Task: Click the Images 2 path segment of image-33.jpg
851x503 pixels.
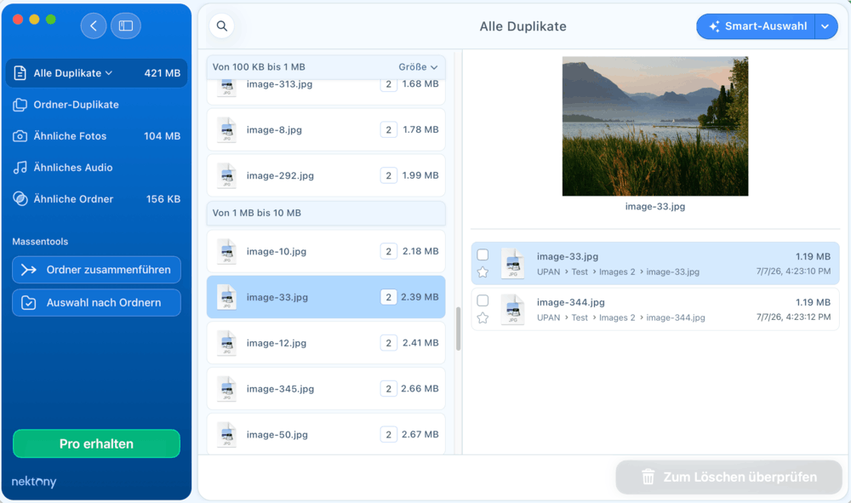Action: click(x=617, y=272)
